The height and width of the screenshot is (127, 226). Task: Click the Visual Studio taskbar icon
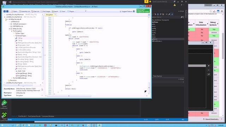(x=67, y=125)
